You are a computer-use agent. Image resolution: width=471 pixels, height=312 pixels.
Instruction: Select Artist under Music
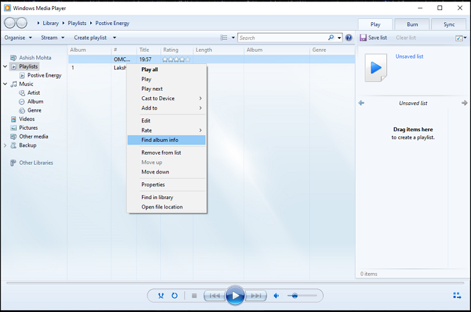[34, 93]
